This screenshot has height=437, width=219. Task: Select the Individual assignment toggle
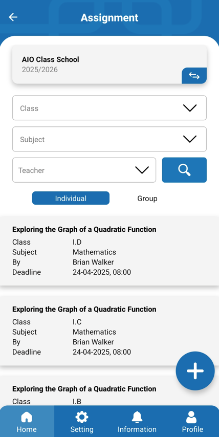[71, 198]
